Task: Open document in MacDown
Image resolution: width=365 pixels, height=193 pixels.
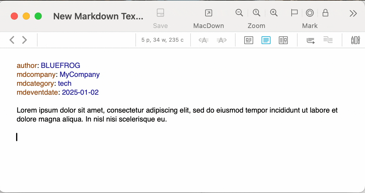Action: coord(208,13)
